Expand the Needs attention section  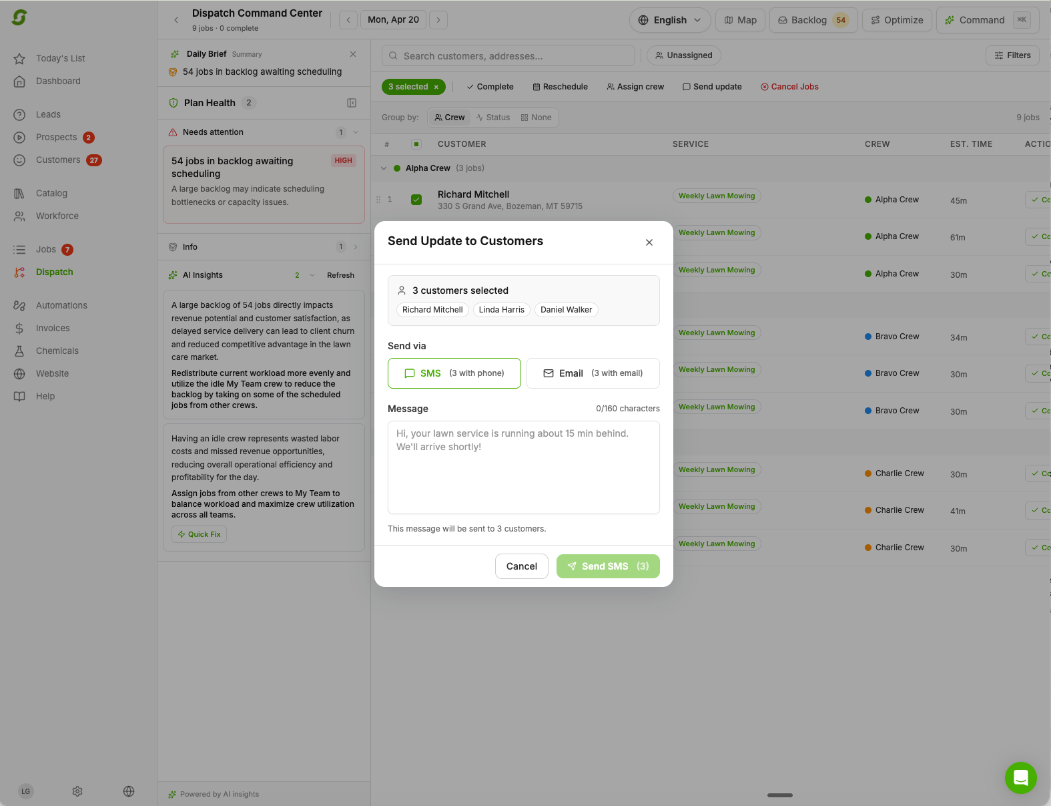(x=356, y=132)
